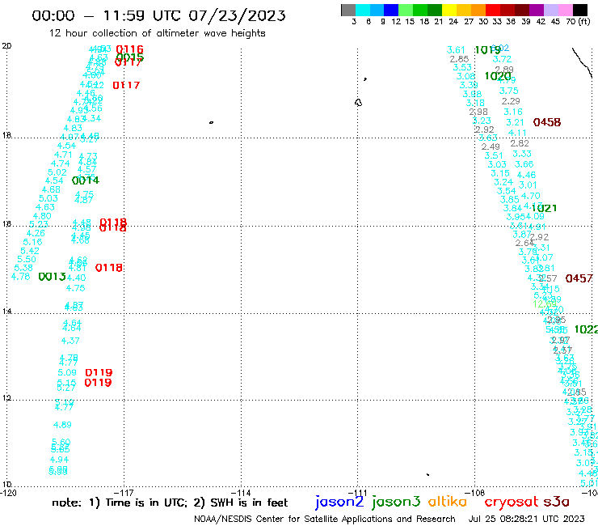This screenshot has height=526, width=598.
Task: Click the -117 longitude axis label
Action: point(124,493)
